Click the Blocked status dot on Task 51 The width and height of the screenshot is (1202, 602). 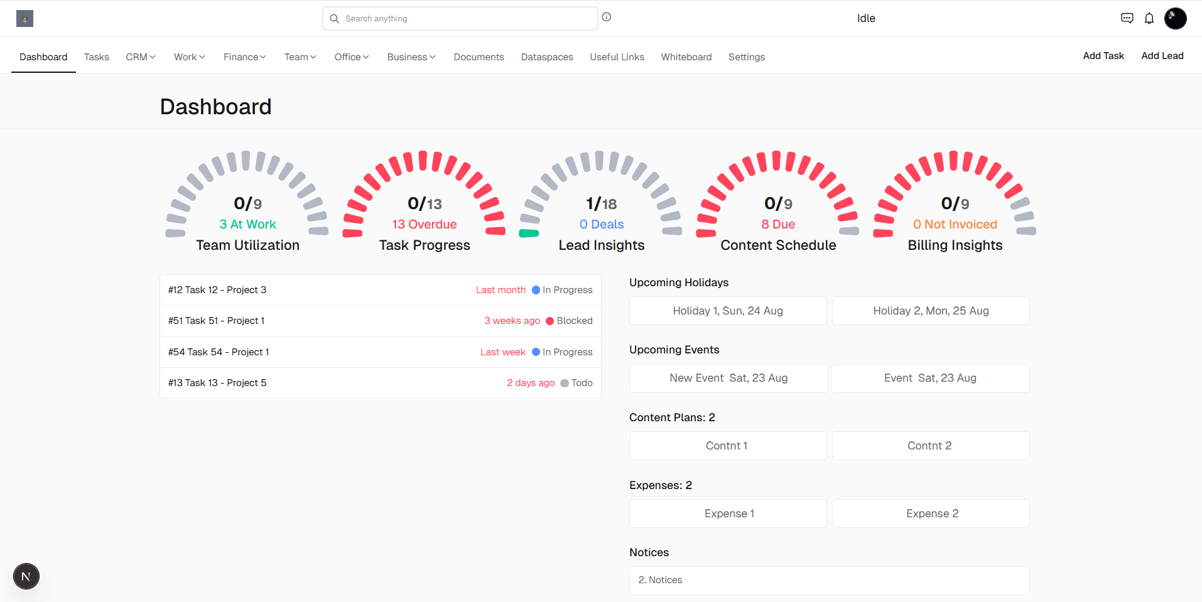[550, 321]
